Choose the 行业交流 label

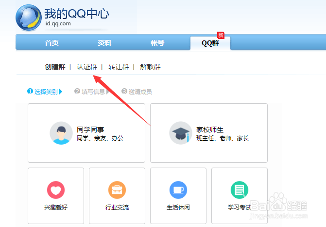click(117, 207)
